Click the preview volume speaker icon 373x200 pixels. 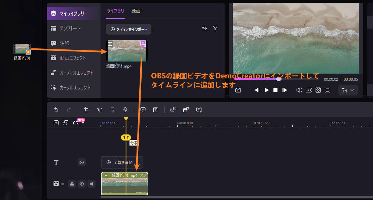click(x=299, y=90)
